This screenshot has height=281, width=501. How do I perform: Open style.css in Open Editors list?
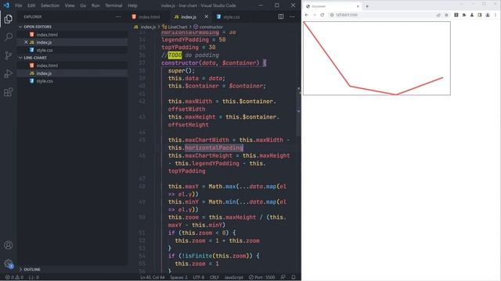coord(45,50)
